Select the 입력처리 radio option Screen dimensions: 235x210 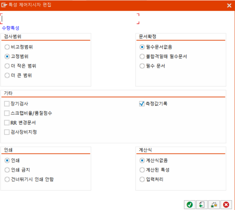coord(142,179)
